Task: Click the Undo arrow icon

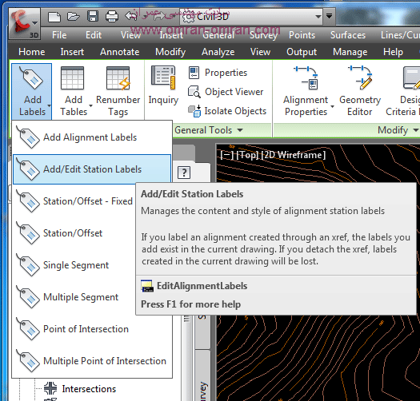Action: [131, 16]
